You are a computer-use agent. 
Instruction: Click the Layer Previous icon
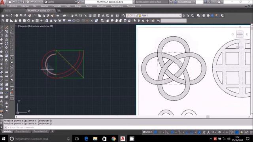click(x=188, y=16)
